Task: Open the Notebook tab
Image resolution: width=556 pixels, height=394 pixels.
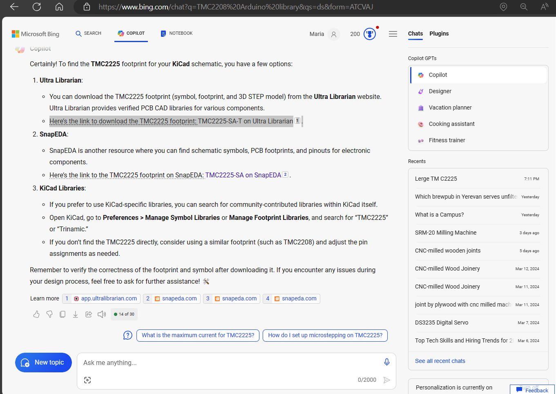Action: [x=176, y=34]
